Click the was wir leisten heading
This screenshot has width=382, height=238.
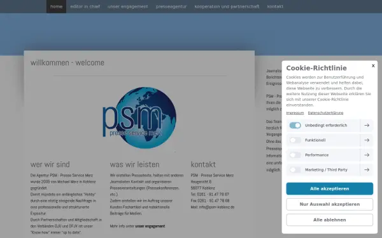pyautogui.click(x=134, y=164)
